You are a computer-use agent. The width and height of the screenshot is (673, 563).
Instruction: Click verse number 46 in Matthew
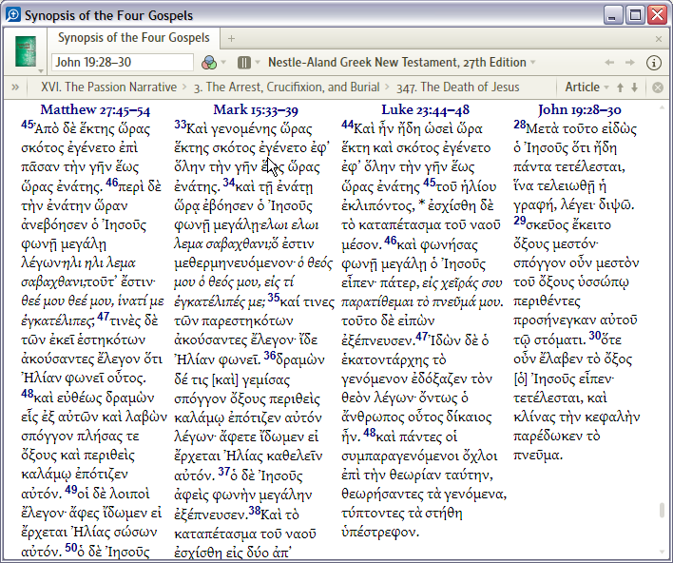click(111, 183)
